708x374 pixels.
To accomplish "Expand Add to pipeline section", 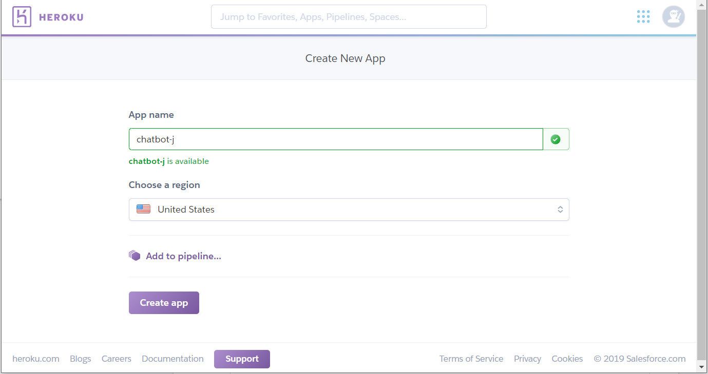I will (183, 256).
